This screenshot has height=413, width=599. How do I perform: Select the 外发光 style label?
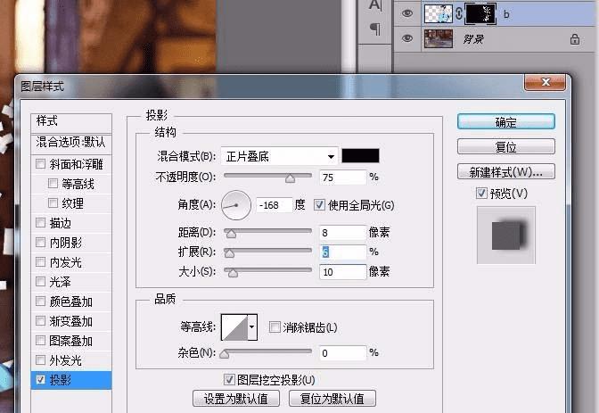[65, 360]
